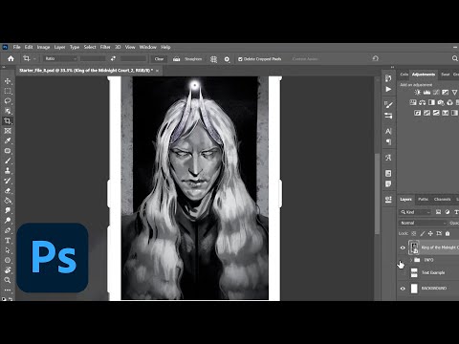Viewport: 459px width, 344px height.
Task: Open the Paragraph panel icon
Action: [388, 141]
